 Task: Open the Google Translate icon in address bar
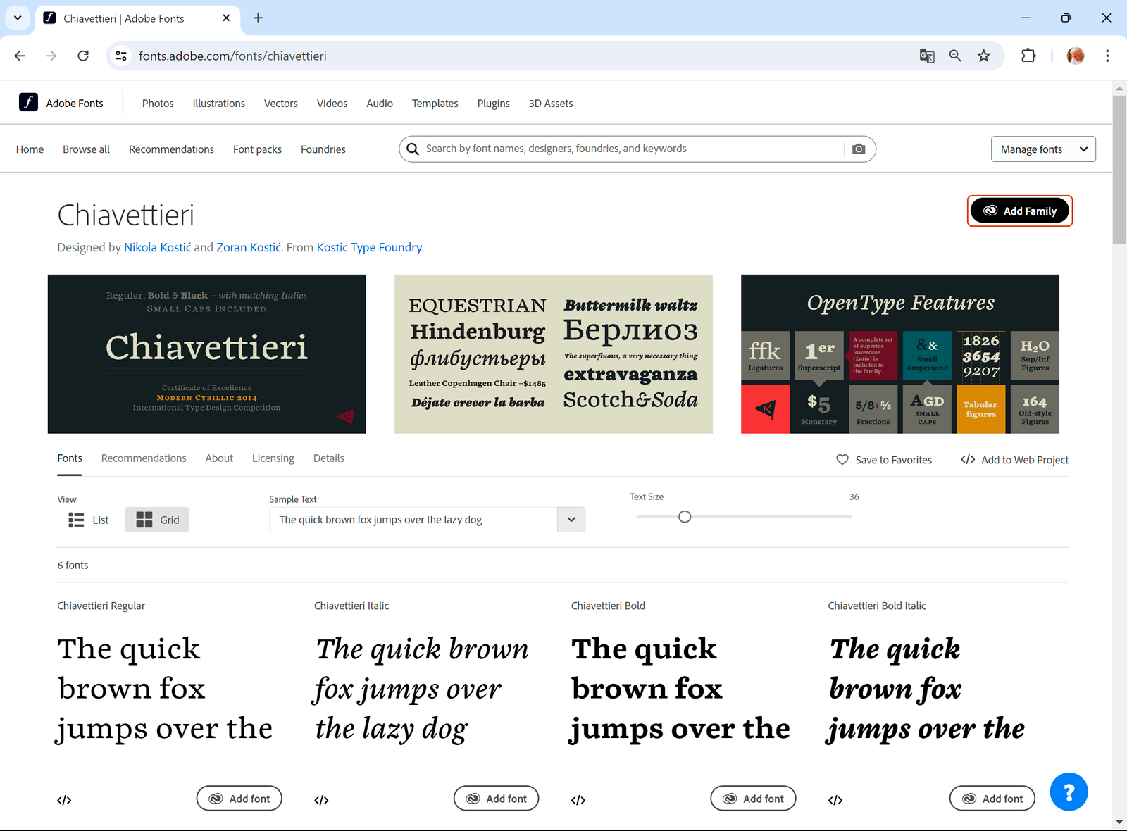tap(927, 56)
